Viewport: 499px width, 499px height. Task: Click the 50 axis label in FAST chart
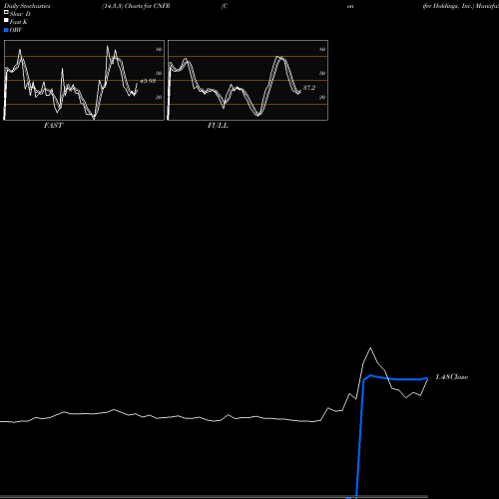tap(159, 73)
